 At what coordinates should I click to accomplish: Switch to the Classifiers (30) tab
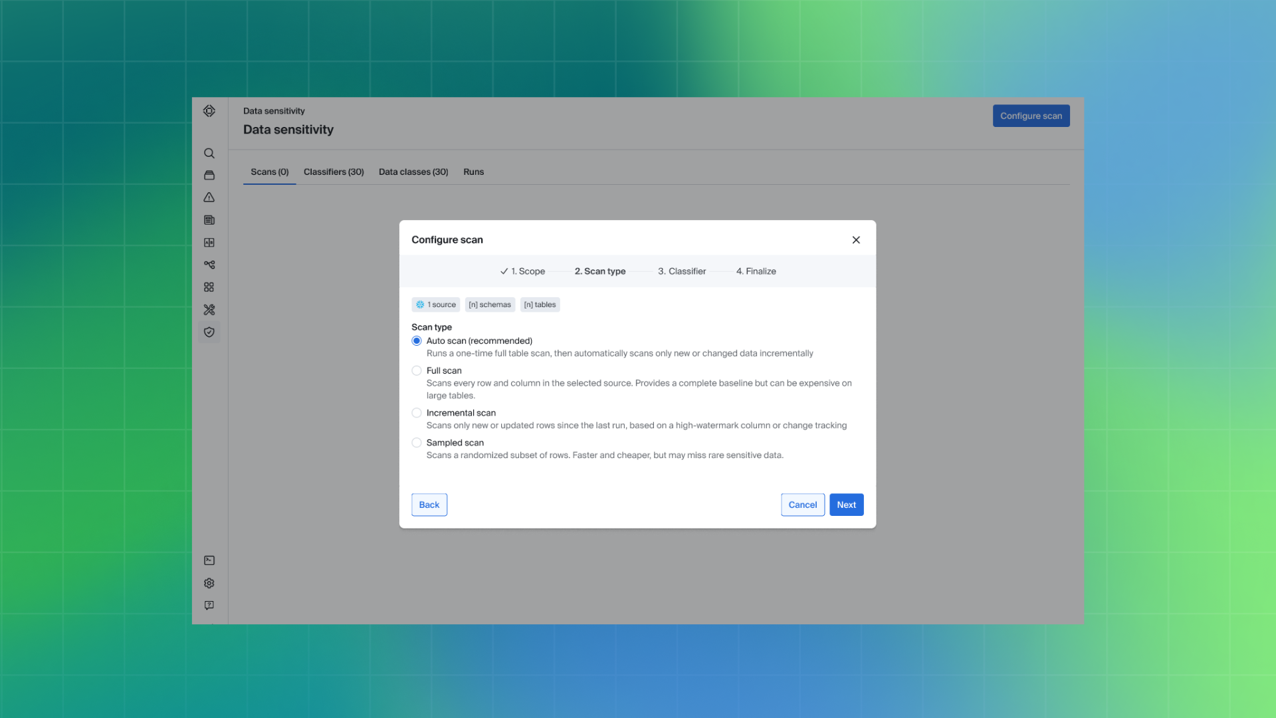click(x=334, y=172)
